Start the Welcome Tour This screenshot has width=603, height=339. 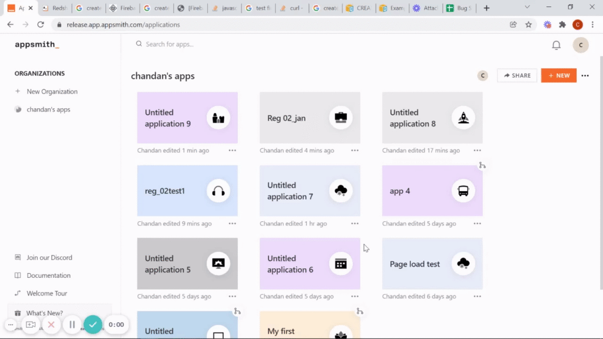pos(41,293)
